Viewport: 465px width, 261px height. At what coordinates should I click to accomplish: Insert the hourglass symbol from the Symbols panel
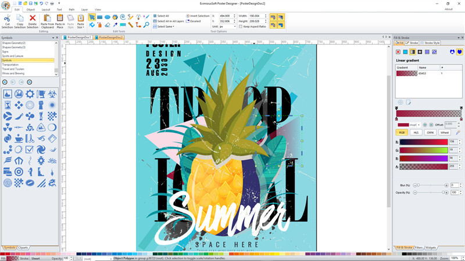[x=8, y=105]
